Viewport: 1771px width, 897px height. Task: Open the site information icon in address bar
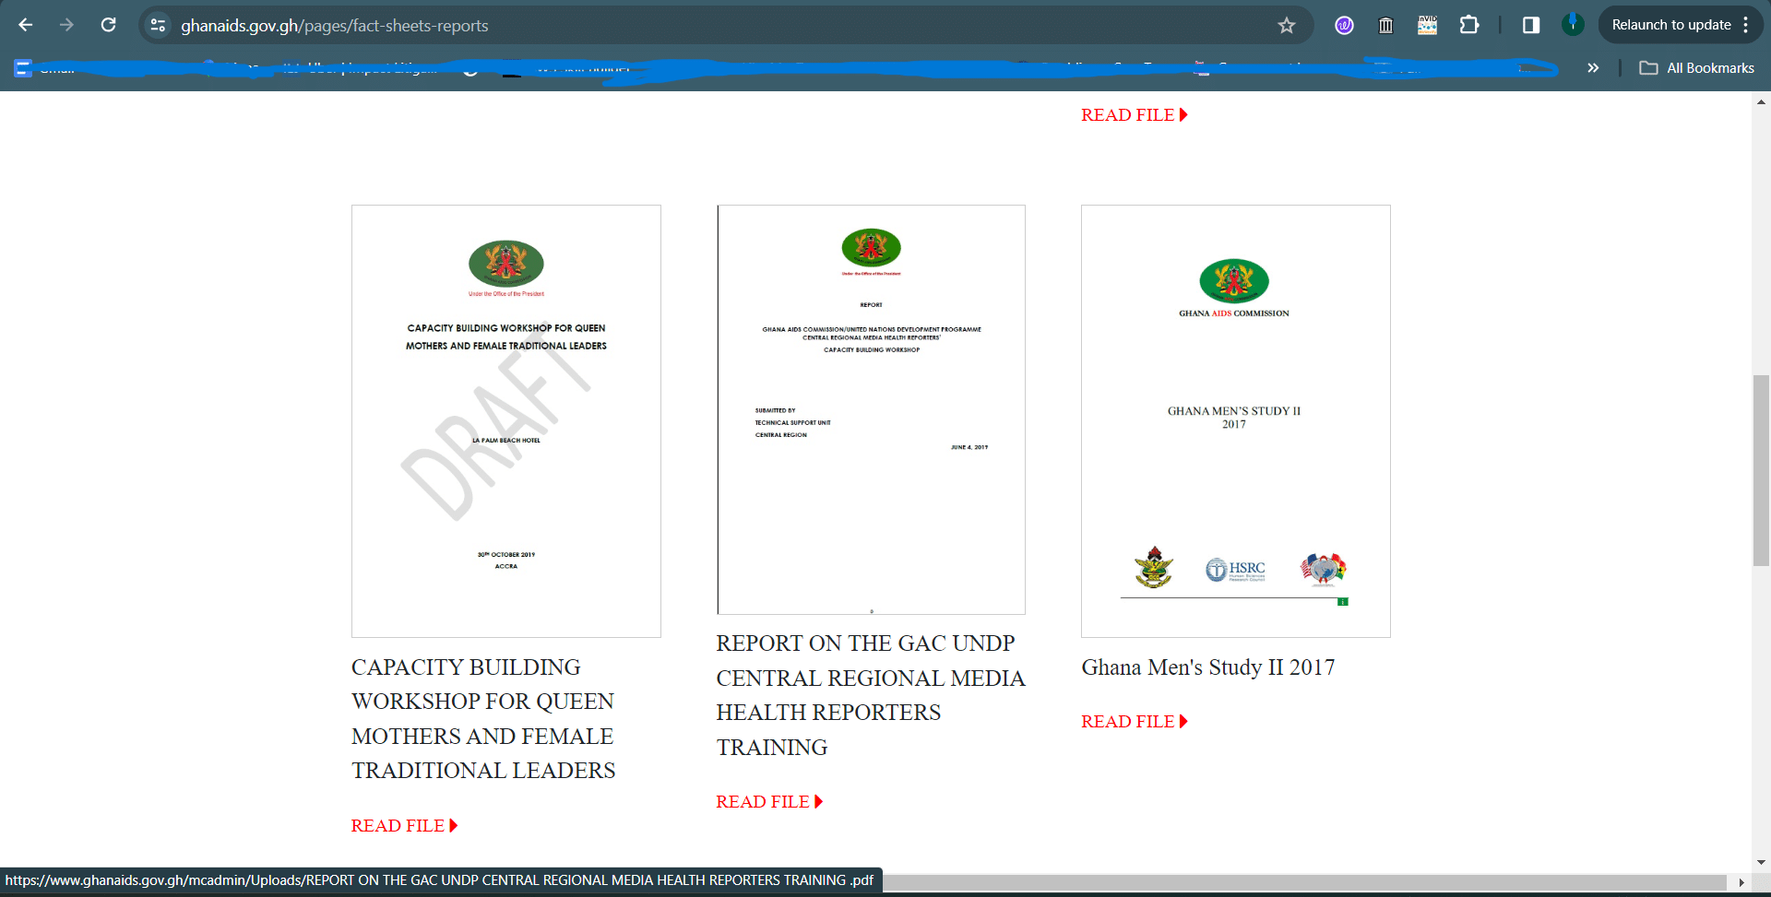click(159, 26)
